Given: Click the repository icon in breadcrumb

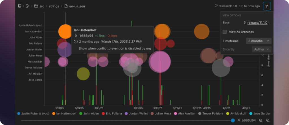Looking at the screenshot, I should pyautogui.click(x=19, y=6).
